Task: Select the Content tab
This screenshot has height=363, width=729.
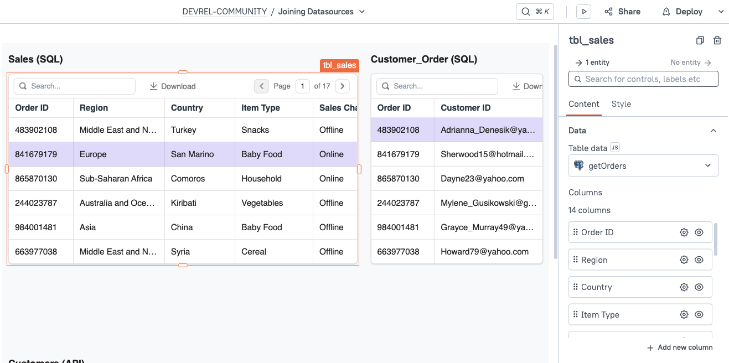Action: coord(583,104)
